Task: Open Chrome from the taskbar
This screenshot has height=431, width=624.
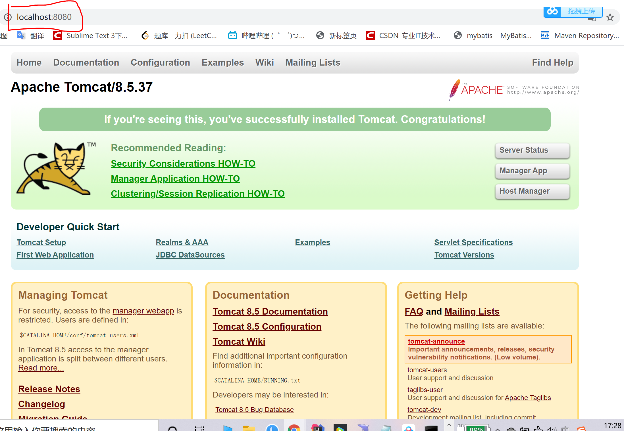Action: [x=295, y=427]
